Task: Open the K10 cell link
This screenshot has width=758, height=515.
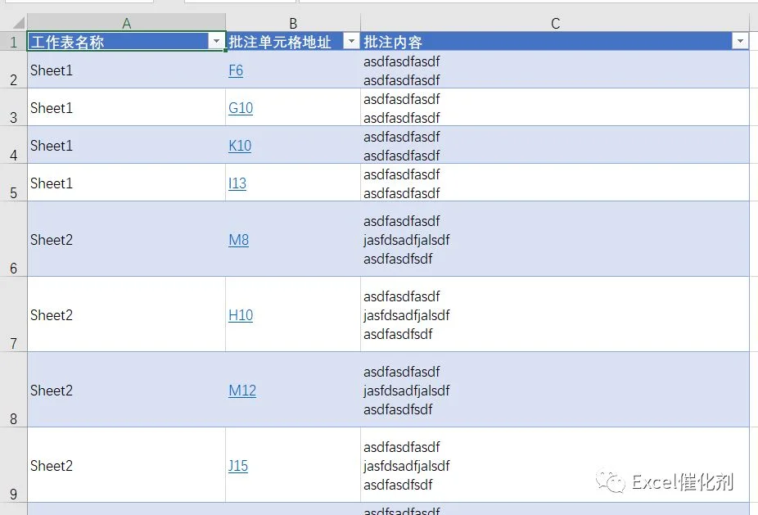Action: 240,146
